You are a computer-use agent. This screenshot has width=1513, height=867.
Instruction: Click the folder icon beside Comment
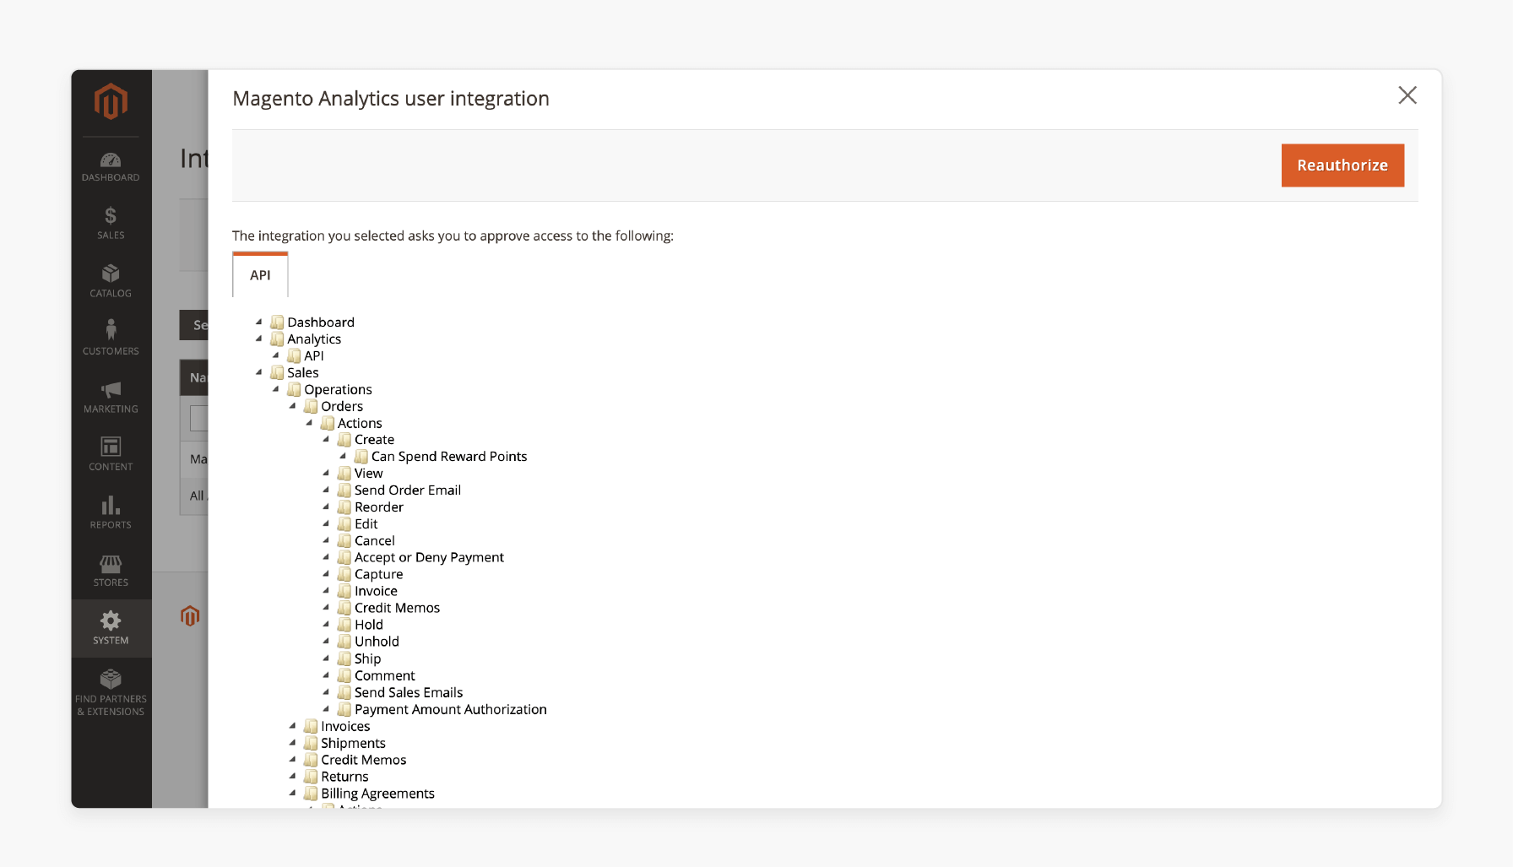tap(344, 675)
